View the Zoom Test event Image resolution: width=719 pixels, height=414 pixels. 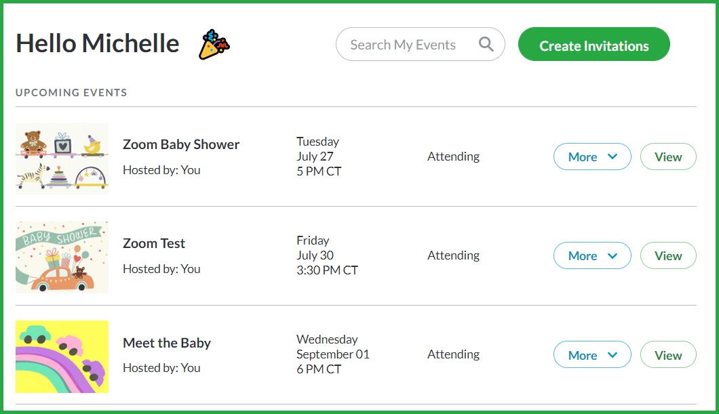(x=668, y=255)
